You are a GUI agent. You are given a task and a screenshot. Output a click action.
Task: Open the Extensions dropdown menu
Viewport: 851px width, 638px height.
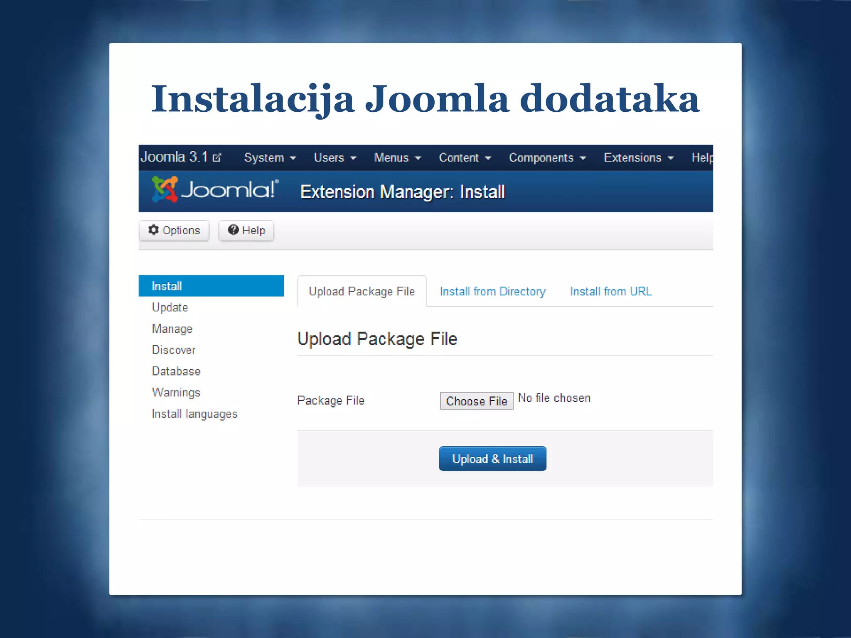coord(639,158)
